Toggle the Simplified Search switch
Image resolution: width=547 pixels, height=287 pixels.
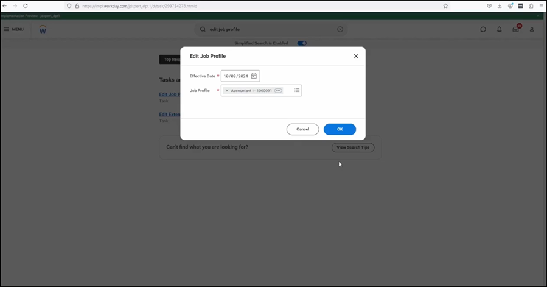(302, 43)
